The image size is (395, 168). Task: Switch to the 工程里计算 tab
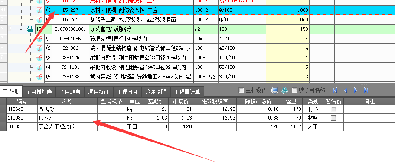tap(187, 92)
